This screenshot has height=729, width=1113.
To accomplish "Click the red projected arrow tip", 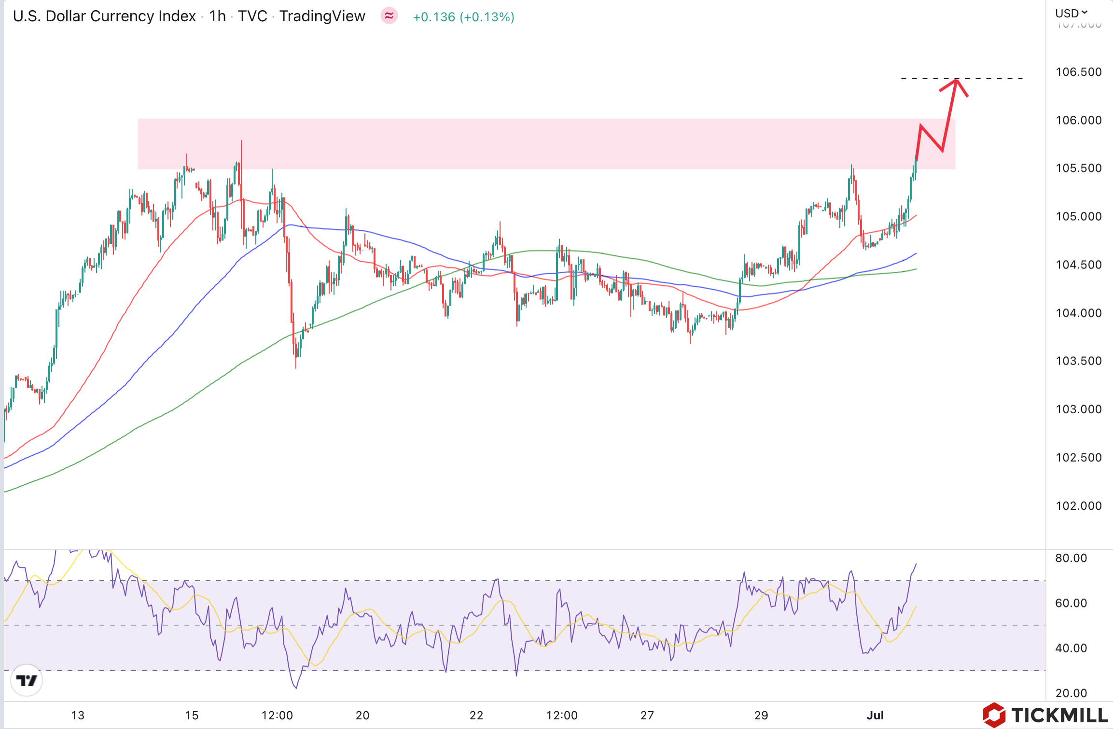I will pyautogui.click(x=956, y=81).
